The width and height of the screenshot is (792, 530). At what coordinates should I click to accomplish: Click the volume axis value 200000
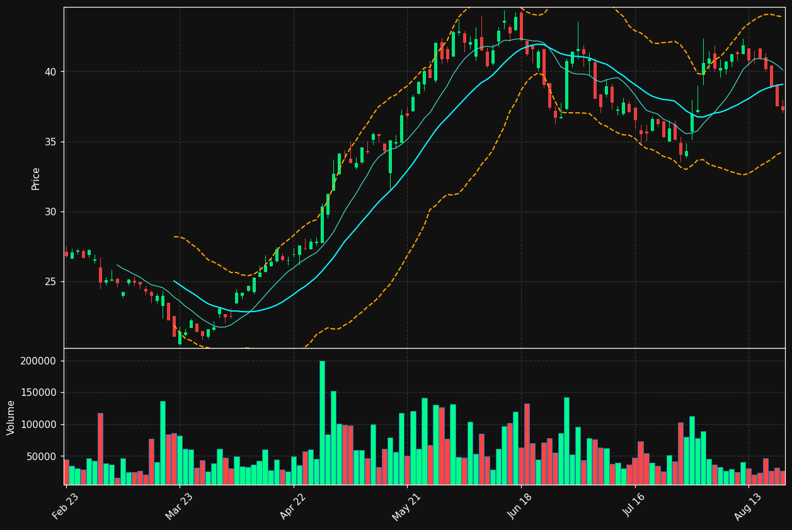click(38, 361)
